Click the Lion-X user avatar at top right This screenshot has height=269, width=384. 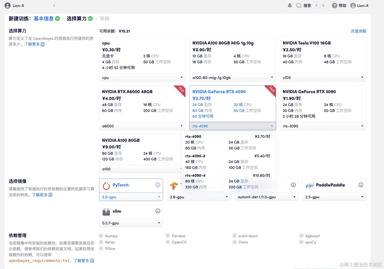(x=353, y=6)
